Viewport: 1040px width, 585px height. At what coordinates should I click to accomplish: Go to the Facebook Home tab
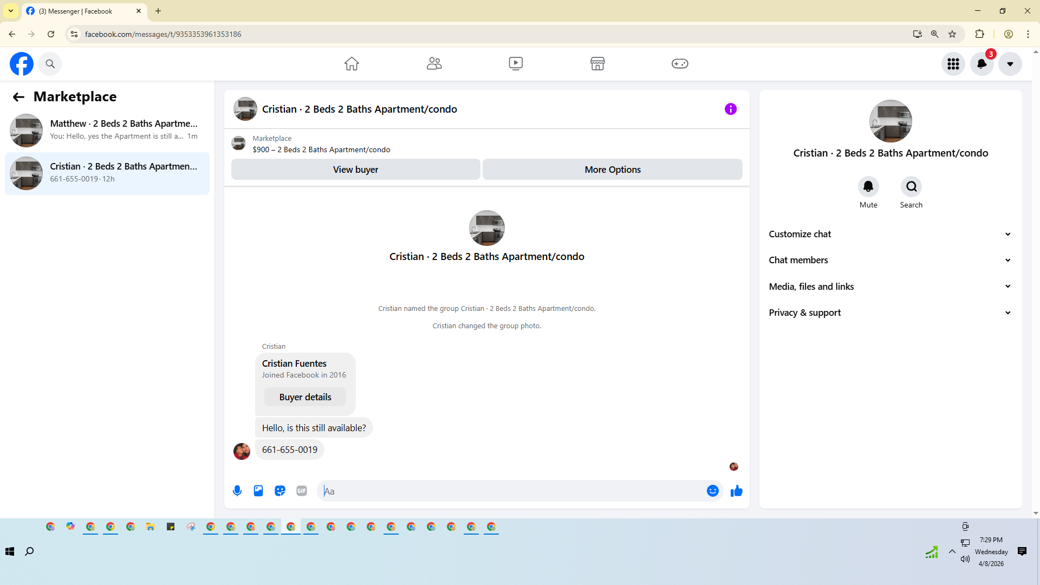click(352, 64)
